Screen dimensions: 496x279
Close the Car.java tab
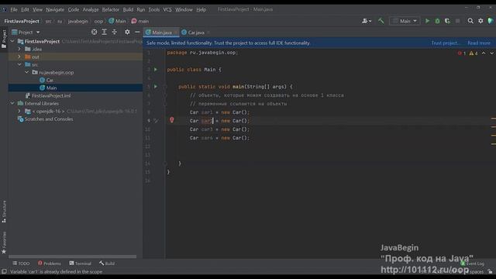coord(208,33)
